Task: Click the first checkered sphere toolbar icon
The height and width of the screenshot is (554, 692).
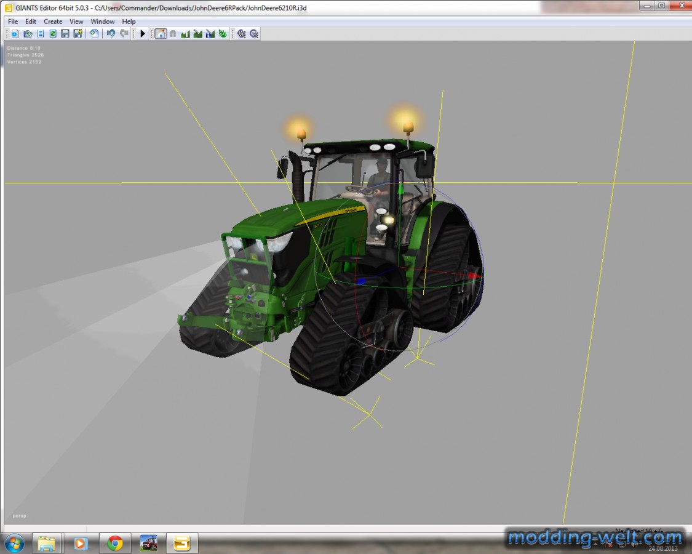Action: [x=241, y=34]
